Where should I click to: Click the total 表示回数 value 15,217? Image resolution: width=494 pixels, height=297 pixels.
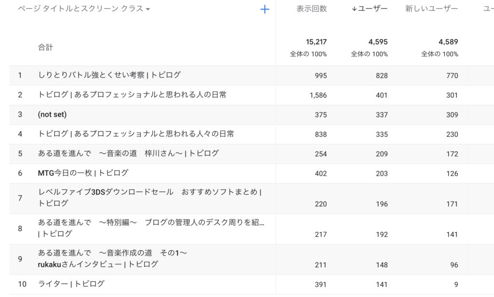pos(316,42)
